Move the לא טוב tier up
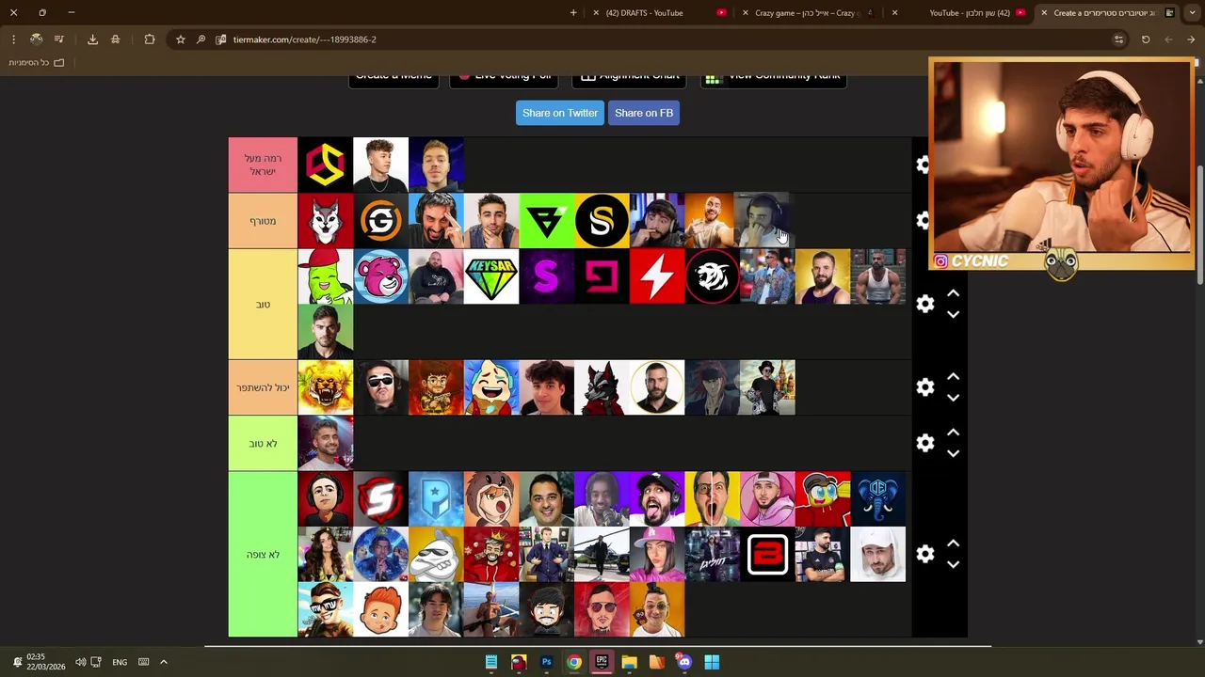 [953, 433]
